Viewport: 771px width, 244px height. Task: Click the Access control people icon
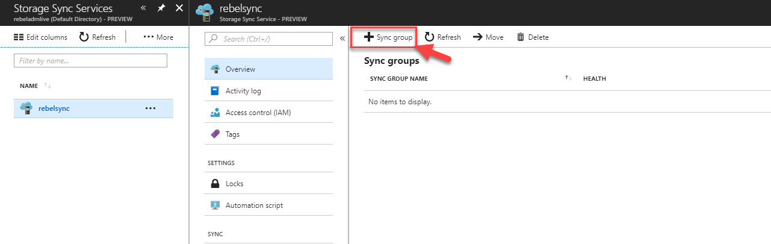coord(215,113)
